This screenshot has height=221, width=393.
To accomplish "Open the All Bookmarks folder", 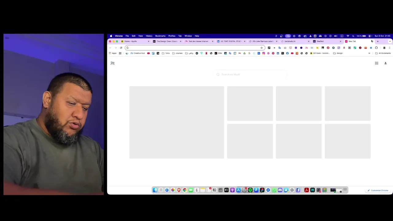I will pos(383,53).
